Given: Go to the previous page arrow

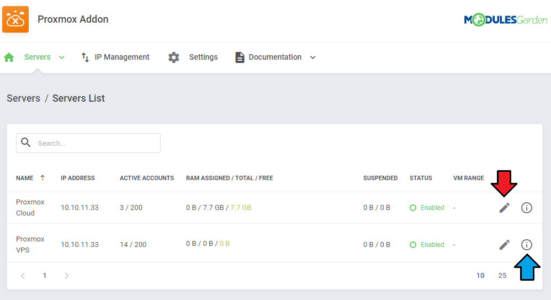Looking at the screenshot, I should 23,276.
